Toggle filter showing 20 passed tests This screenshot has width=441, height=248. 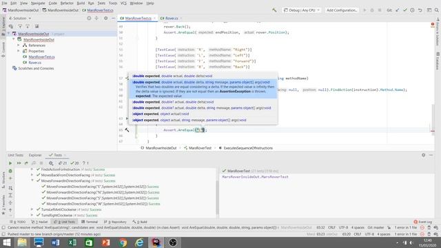(x=74, y=163)
